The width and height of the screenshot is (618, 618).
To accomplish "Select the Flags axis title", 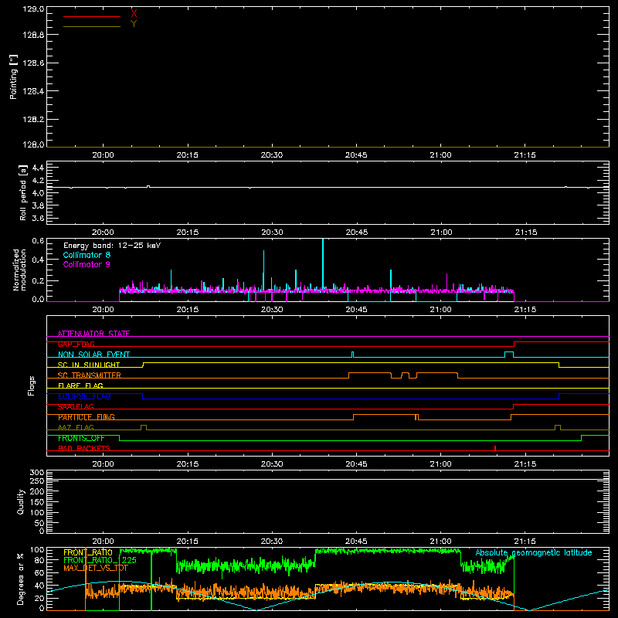I will [x=32, y=385].
